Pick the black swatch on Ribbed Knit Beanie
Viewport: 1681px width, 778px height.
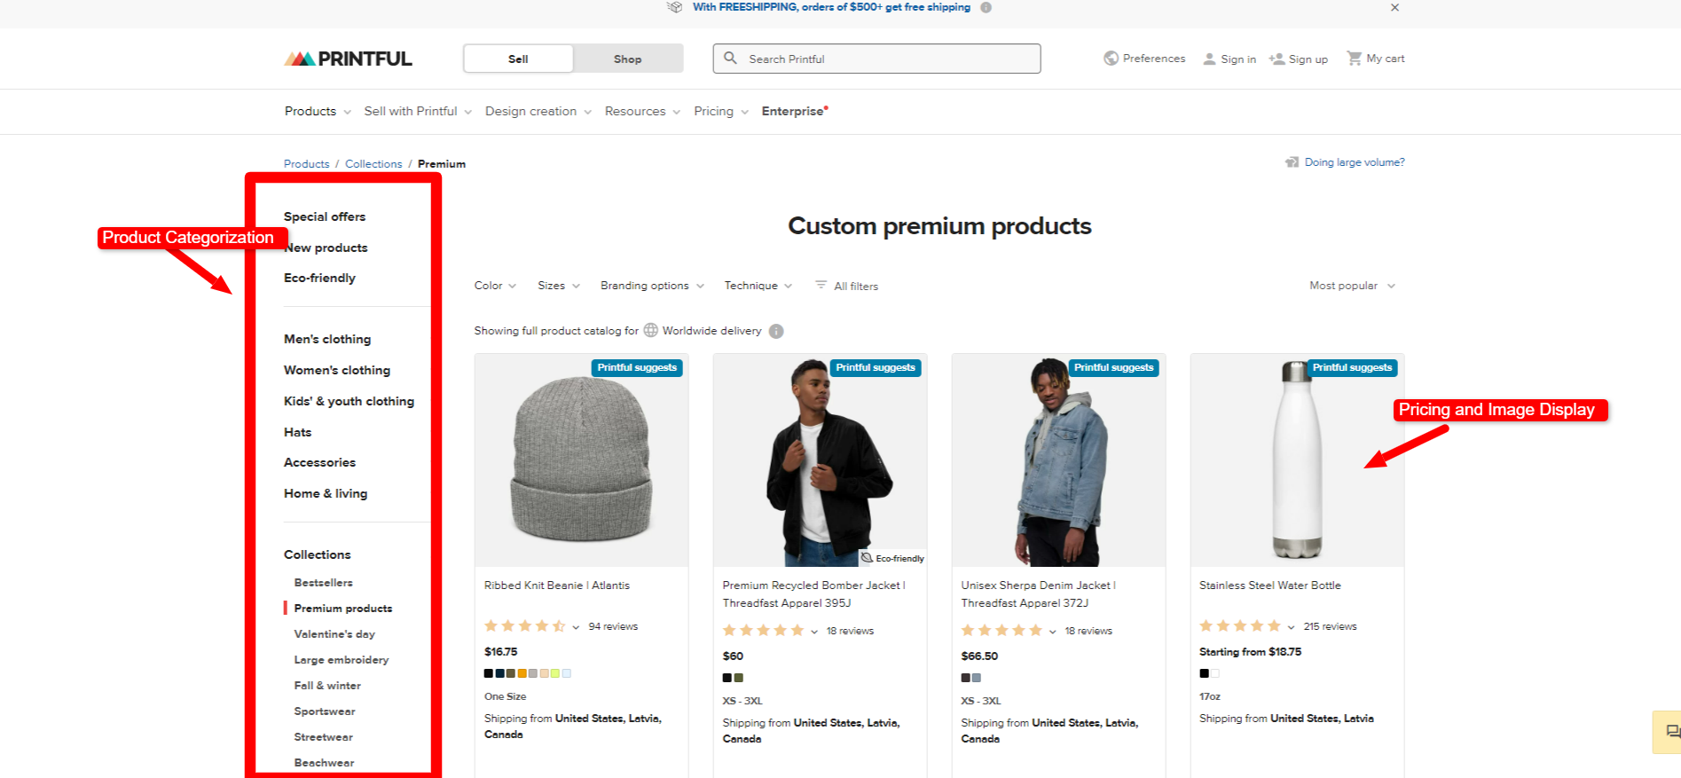click(x=489, y=673)
